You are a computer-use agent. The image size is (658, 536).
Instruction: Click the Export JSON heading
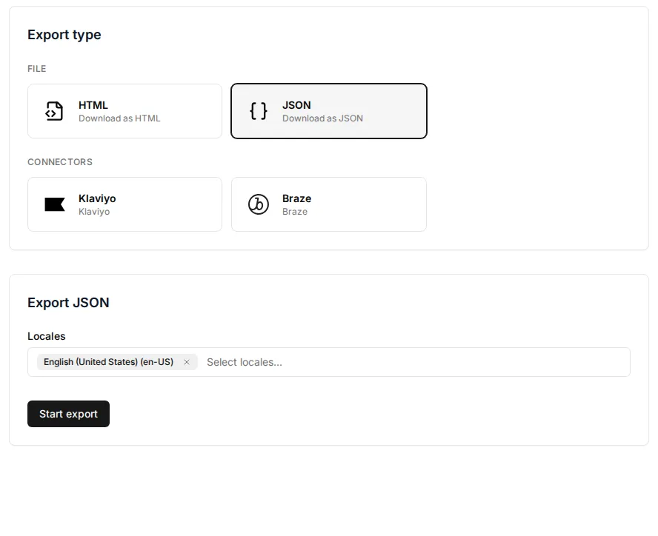tap(68, 302)
